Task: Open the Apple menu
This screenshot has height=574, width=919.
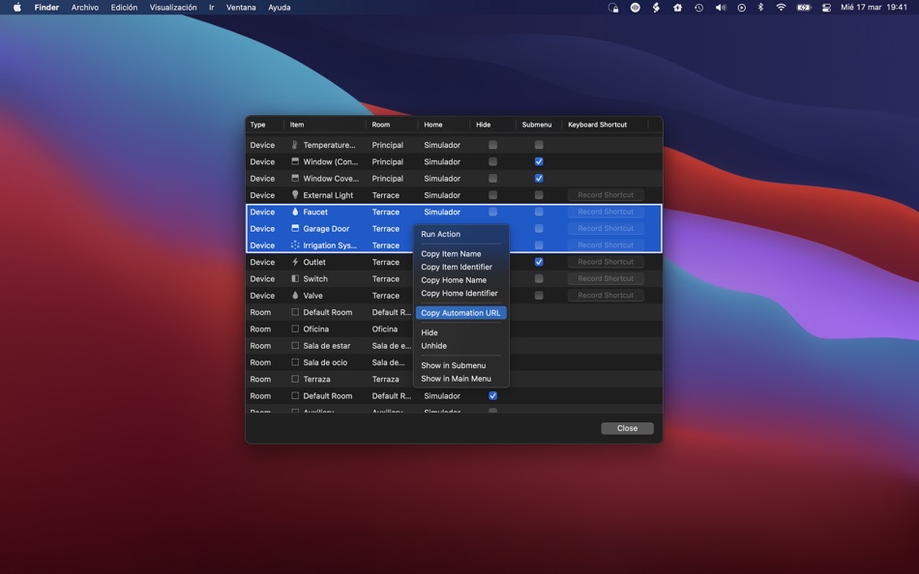Action: point(17,8)
